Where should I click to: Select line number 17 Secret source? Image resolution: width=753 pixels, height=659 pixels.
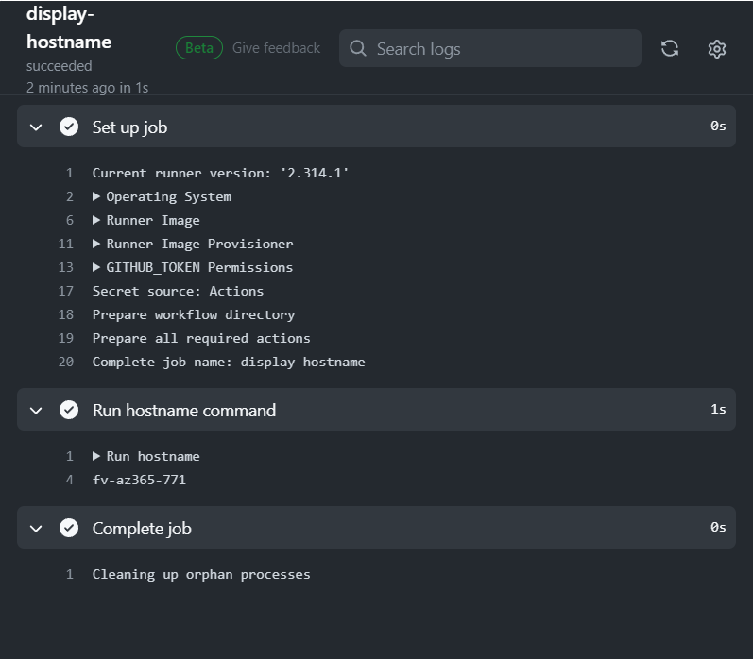(66, 291)
